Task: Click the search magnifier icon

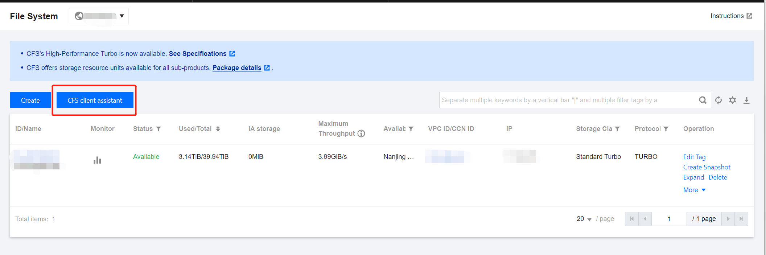Action: click(x=703, y=100)
